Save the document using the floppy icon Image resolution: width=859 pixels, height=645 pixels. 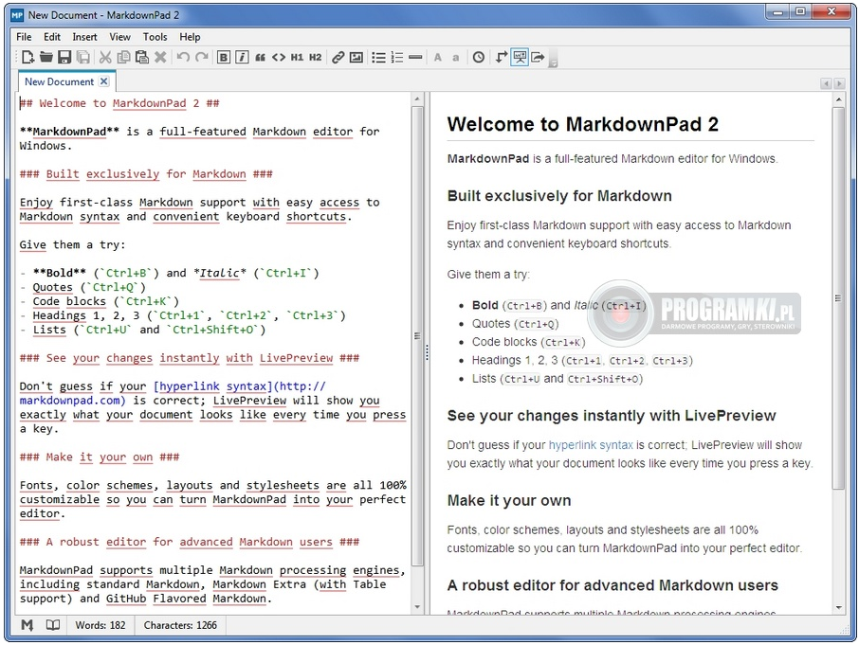pos(64,57)
